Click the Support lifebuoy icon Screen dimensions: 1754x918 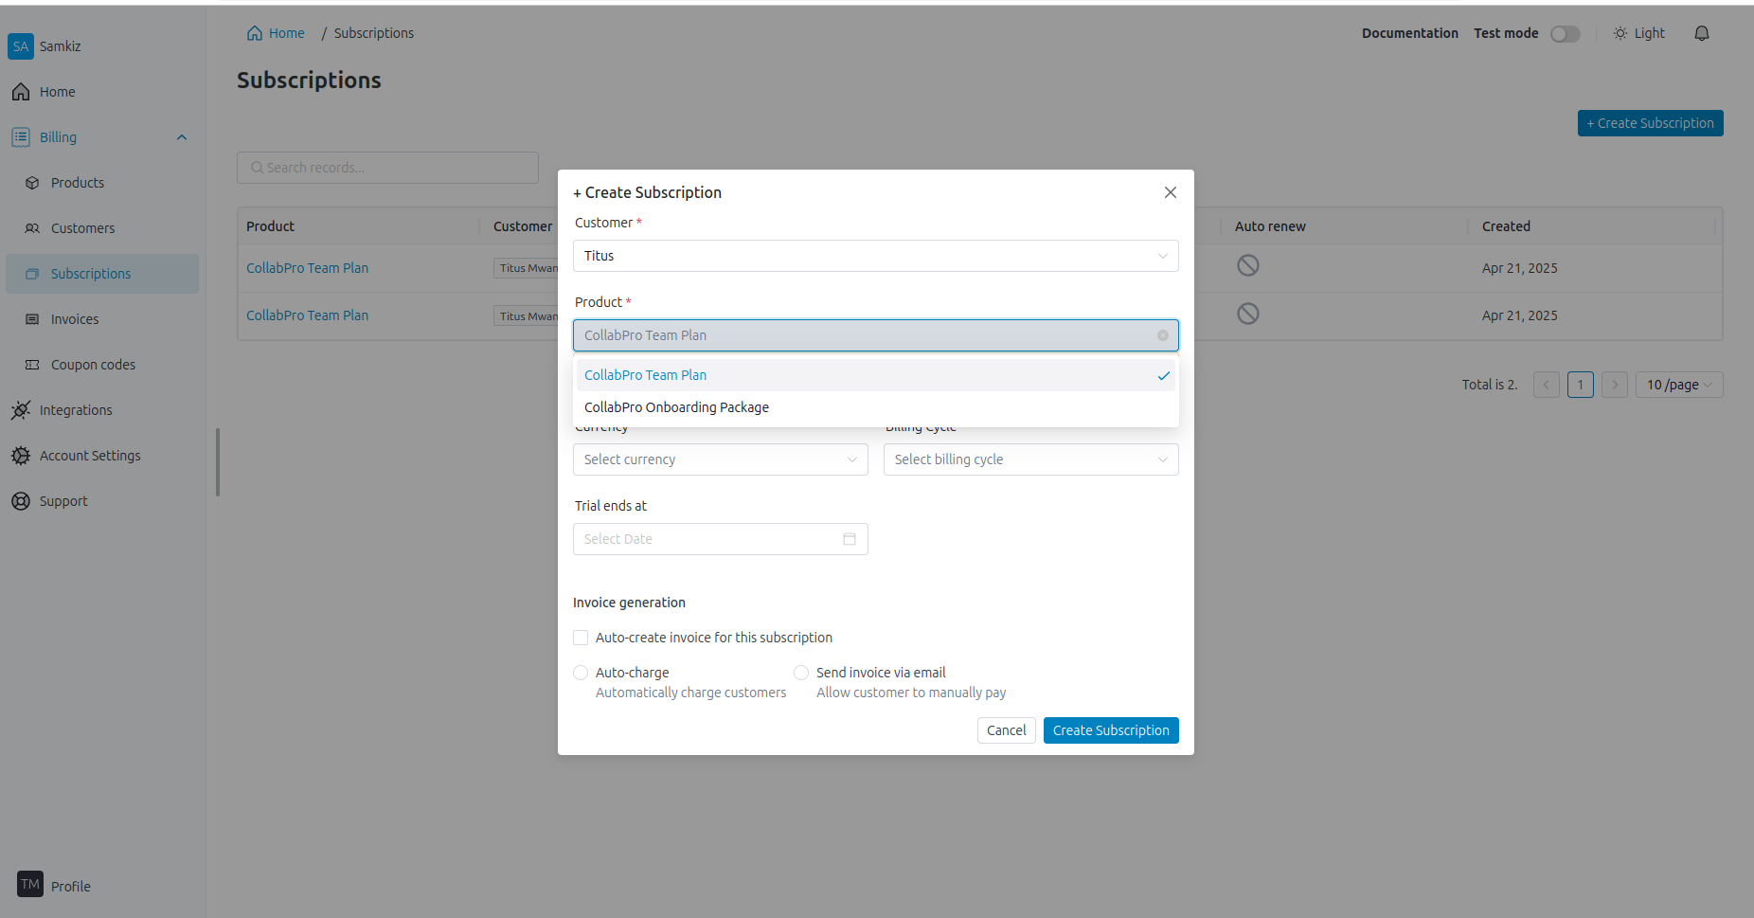click(x=21, y=501)
